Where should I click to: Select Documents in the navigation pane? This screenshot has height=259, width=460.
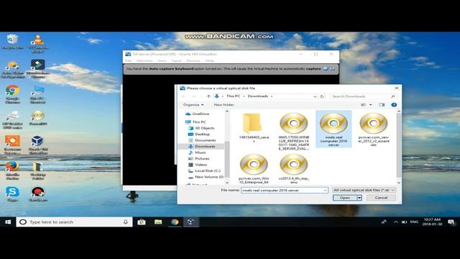(202, 140)
